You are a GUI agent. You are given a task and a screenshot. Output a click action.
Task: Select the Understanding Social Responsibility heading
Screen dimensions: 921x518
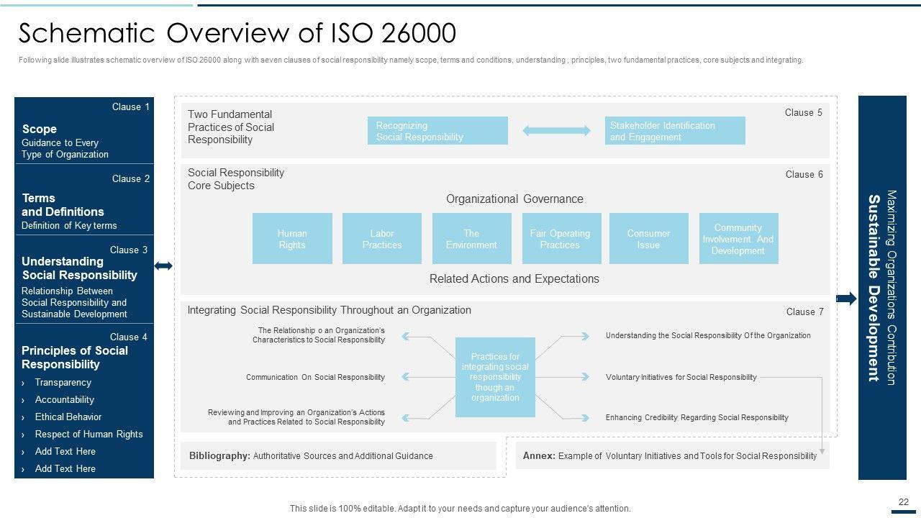click(x=79, y=268)
